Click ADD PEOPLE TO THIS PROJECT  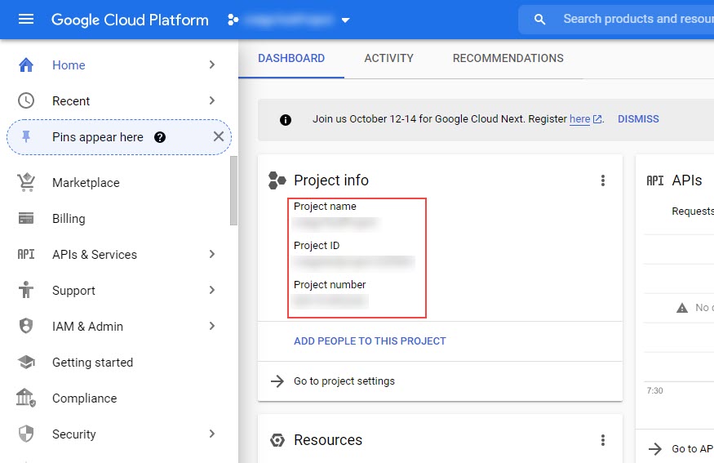click(x=370, y=341)
